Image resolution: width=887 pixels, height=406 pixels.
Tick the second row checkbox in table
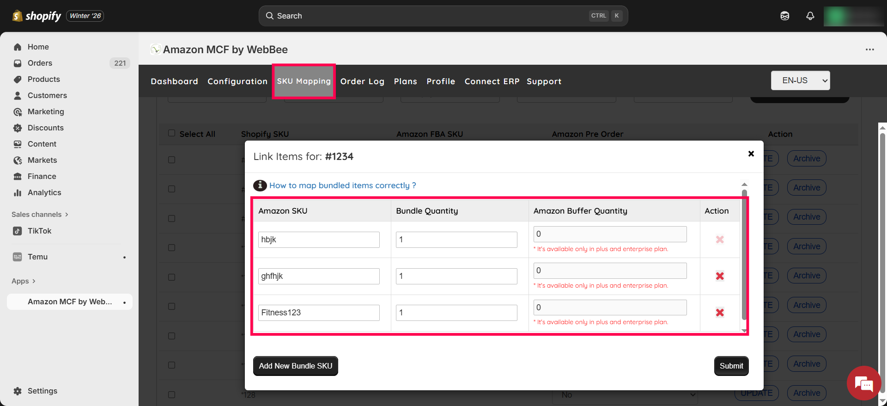[x=172, y=189]
